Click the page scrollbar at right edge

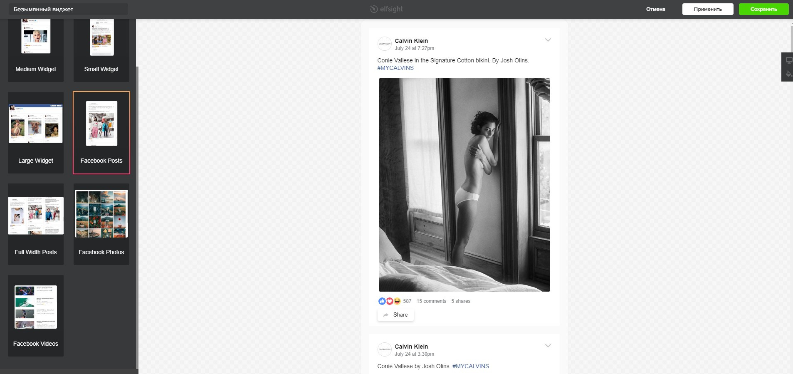[791, 38]
